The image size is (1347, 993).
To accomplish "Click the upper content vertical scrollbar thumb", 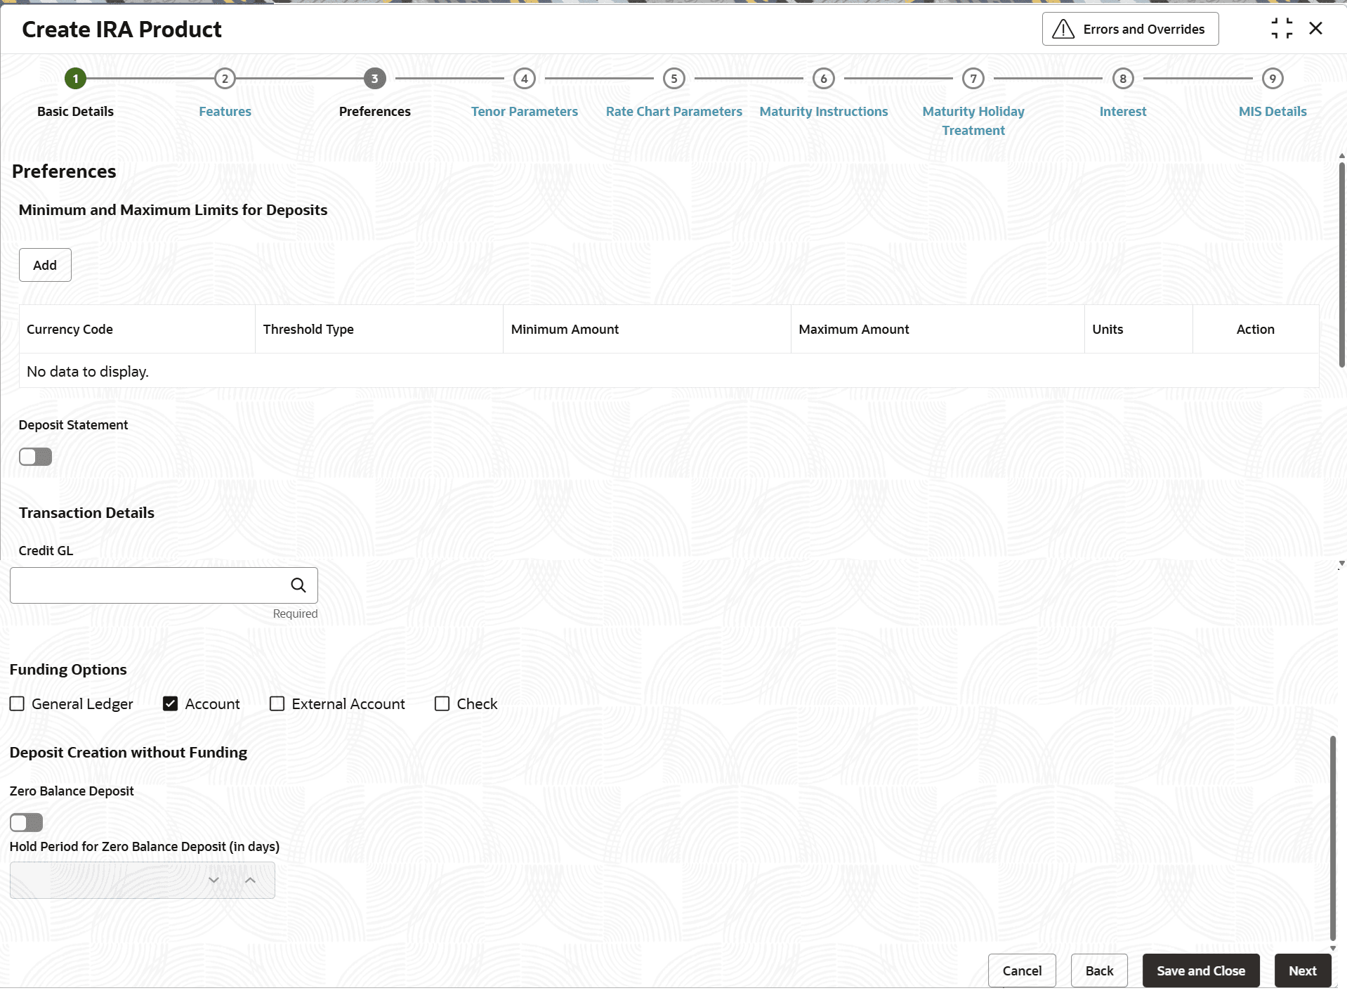I will [x=1341, y=264].
